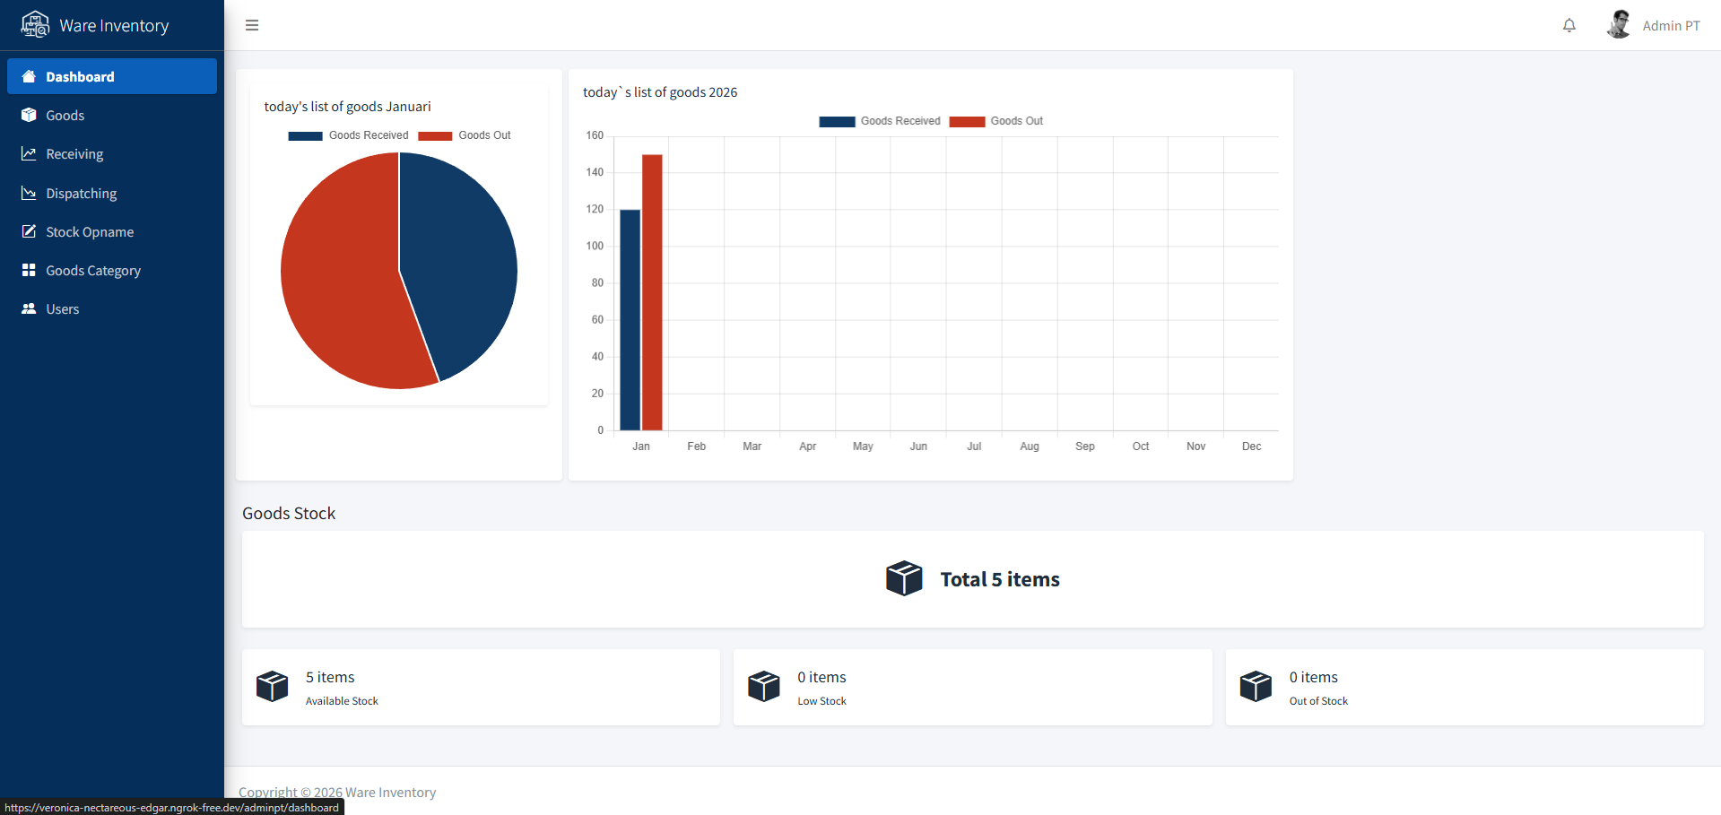1721x815 pixels.
Task: Open the 5 items Available Stock card
Action: pos(481,688)
